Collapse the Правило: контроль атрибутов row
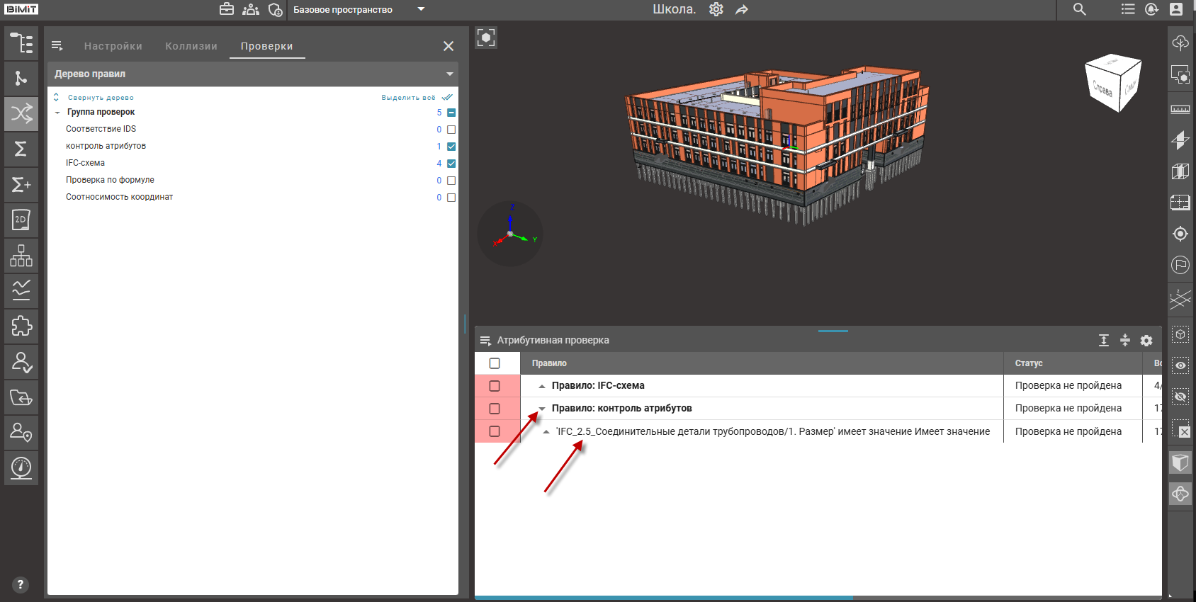 (x=542, y=409)
